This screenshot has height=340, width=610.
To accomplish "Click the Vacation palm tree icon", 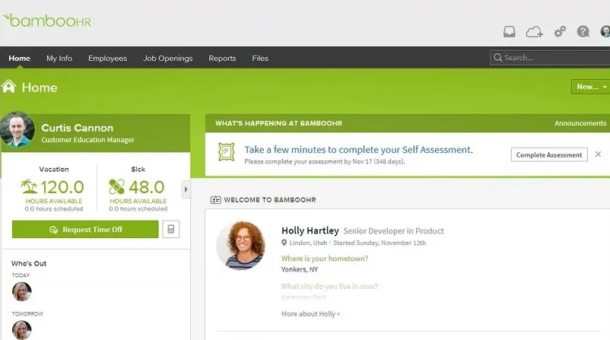I will [29, 186].
